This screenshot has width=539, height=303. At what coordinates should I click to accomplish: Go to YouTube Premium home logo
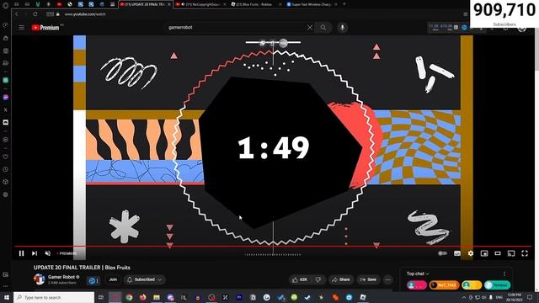pos(45,28)
